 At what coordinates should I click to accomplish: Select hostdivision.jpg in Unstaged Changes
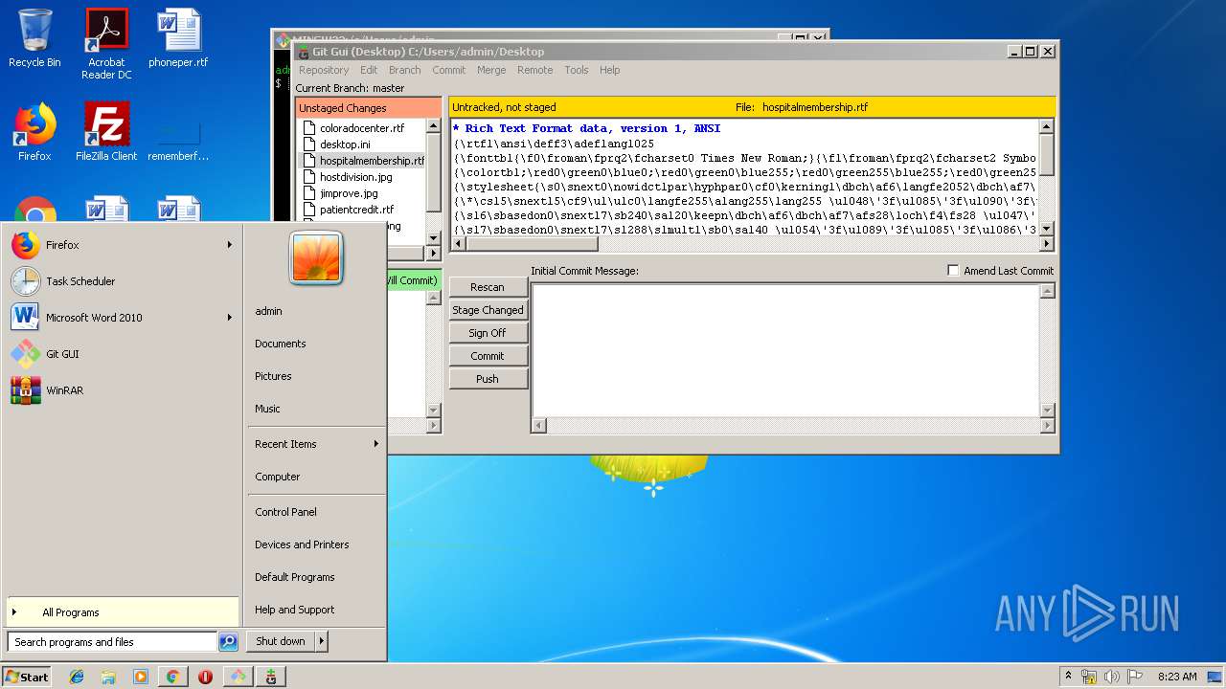(x=355, y=177)
